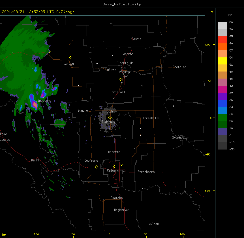Screen dimensions: 244x238
Task: Click the Airdrie city label
Action: click(114, 152)
